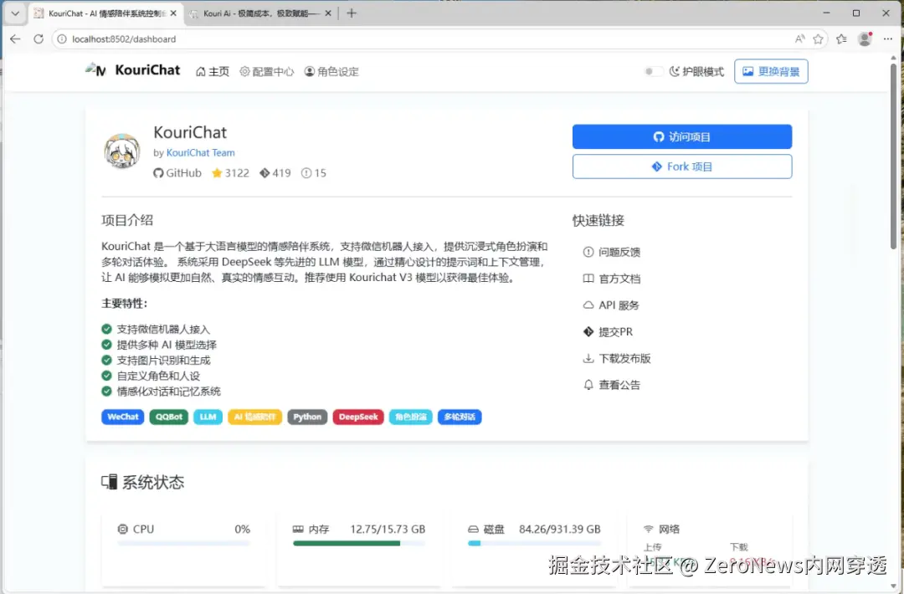
Task: Click the Python tag badge
Action: [x=307, y=417]
